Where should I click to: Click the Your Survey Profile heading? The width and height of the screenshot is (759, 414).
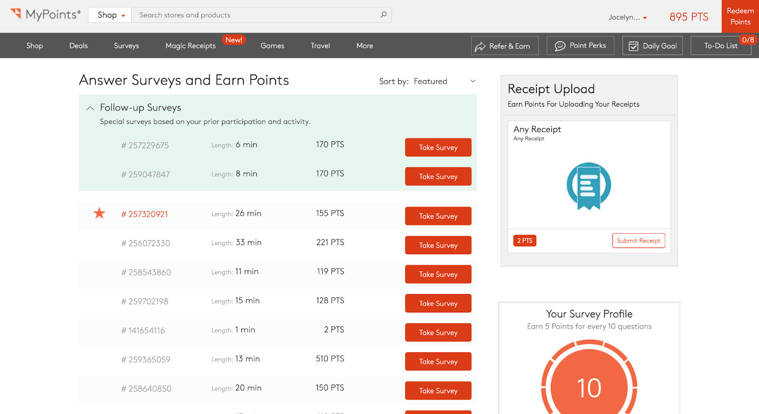pos(589,314)
